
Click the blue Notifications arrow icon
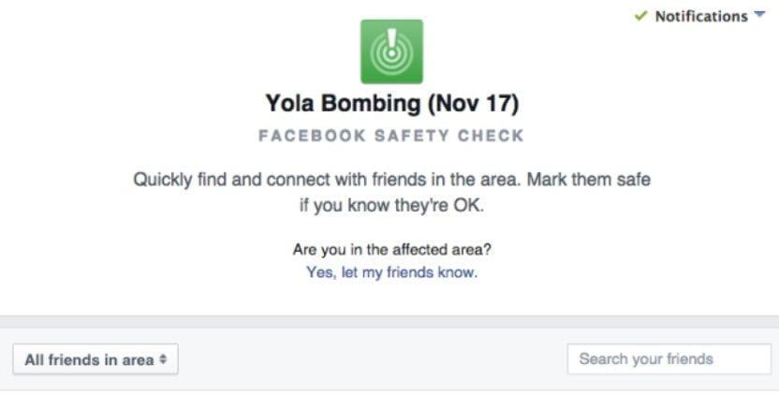(758, 16)
